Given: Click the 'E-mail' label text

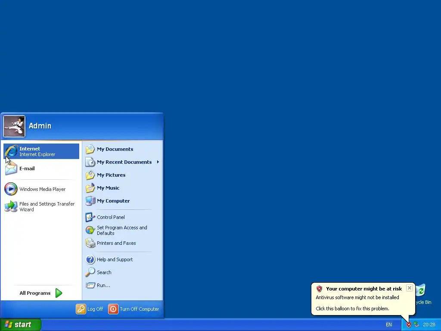Looking at the screenshot, I should (27, 169).
